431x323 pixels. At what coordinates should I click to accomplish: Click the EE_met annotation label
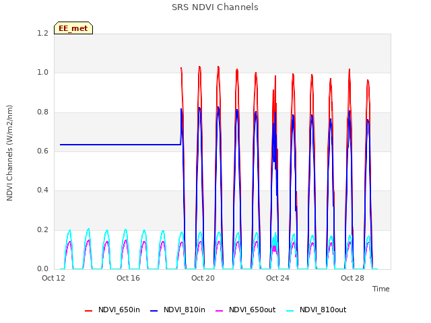(x=73, y=28)
